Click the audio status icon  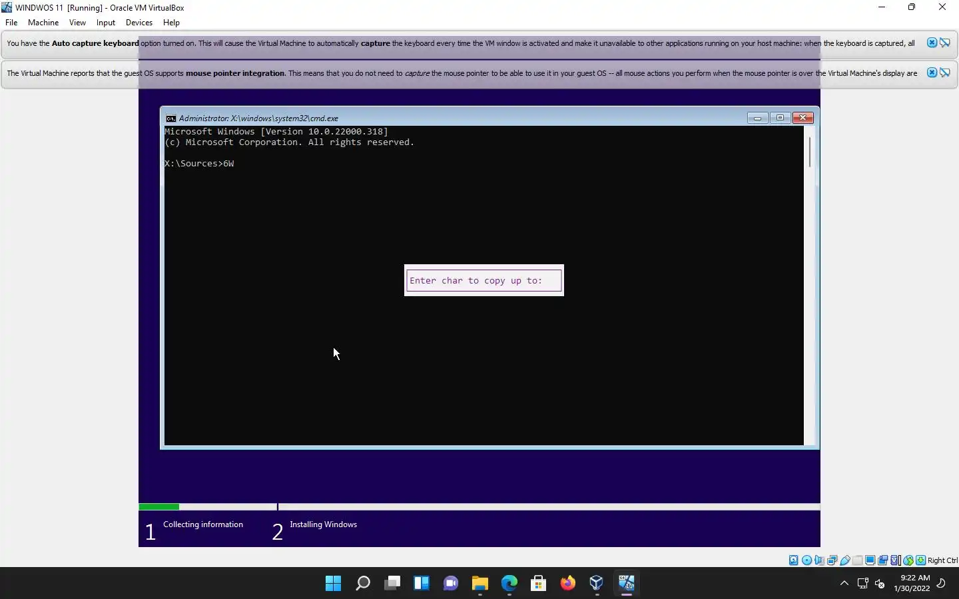[819, 560]
